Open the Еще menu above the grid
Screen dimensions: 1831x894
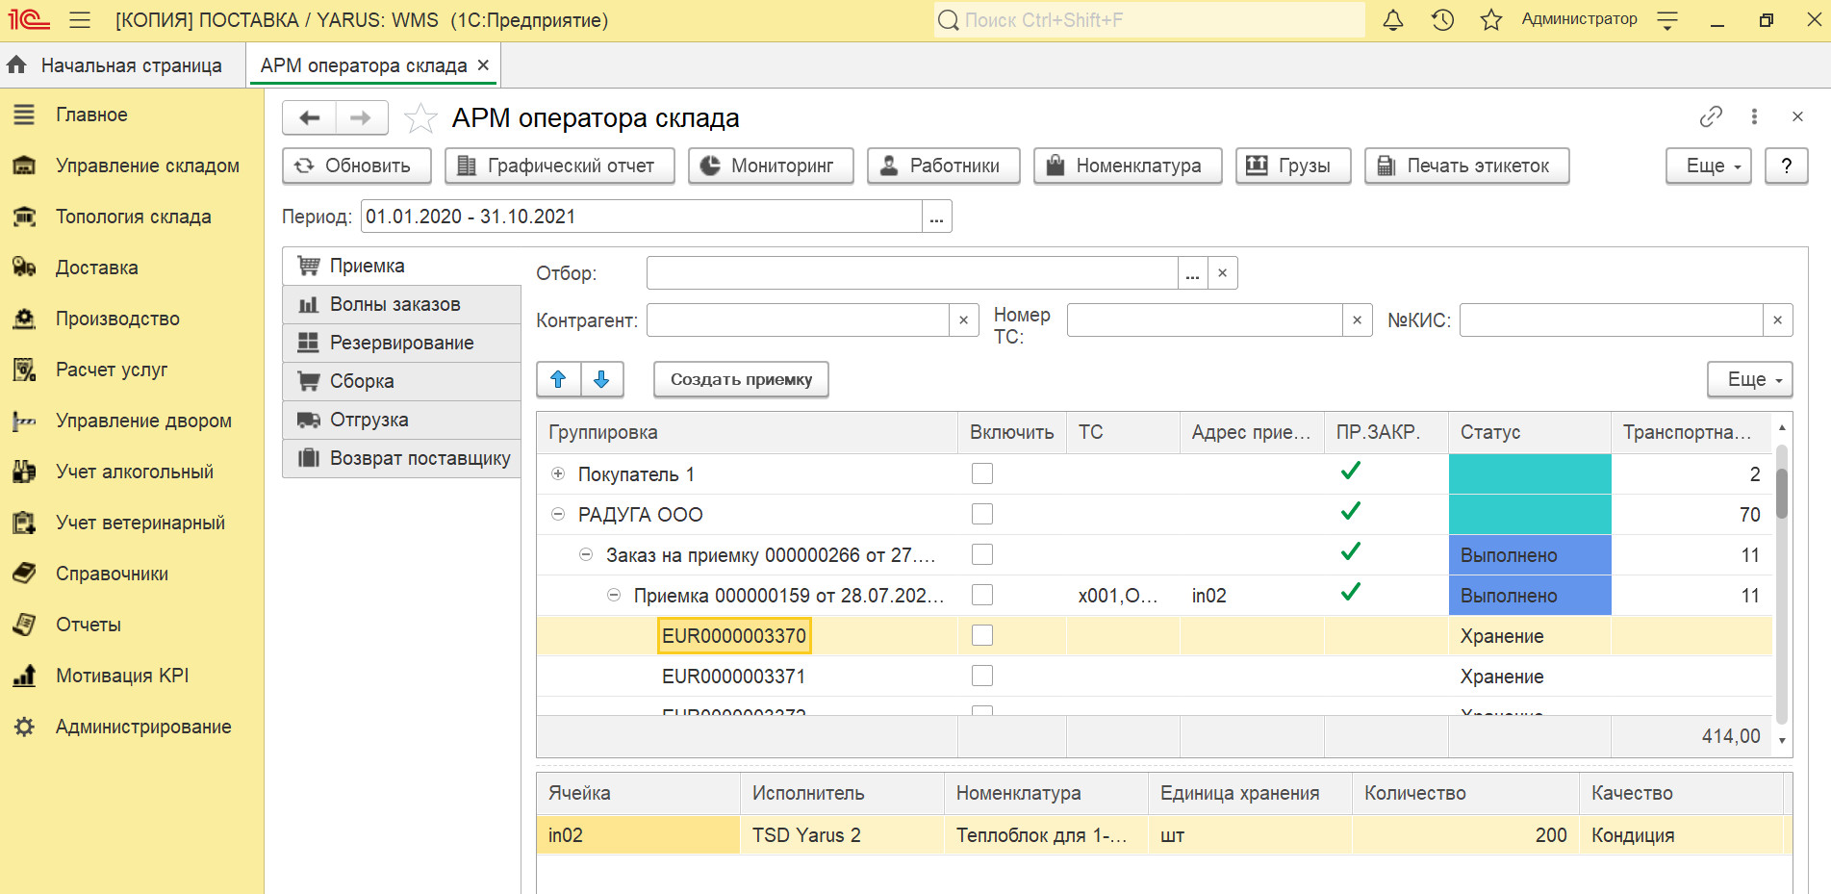1748,379
